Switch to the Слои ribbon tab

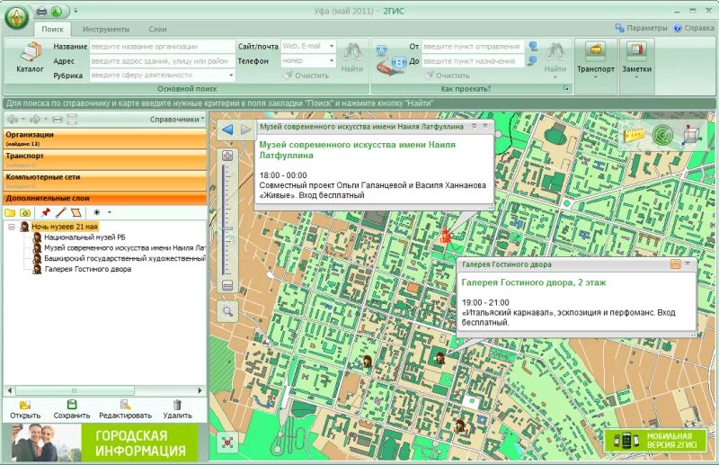(x=157, y=29)
